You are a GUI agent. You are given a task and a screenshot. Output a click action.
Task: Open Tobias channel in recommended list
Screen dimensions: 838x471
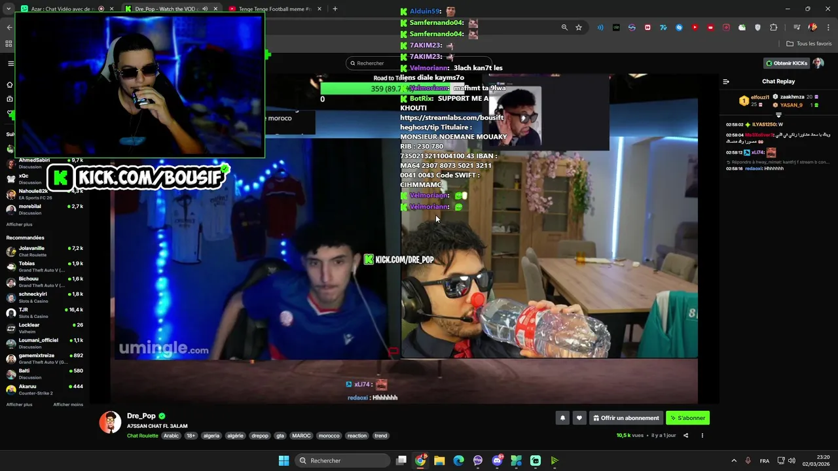45,266
